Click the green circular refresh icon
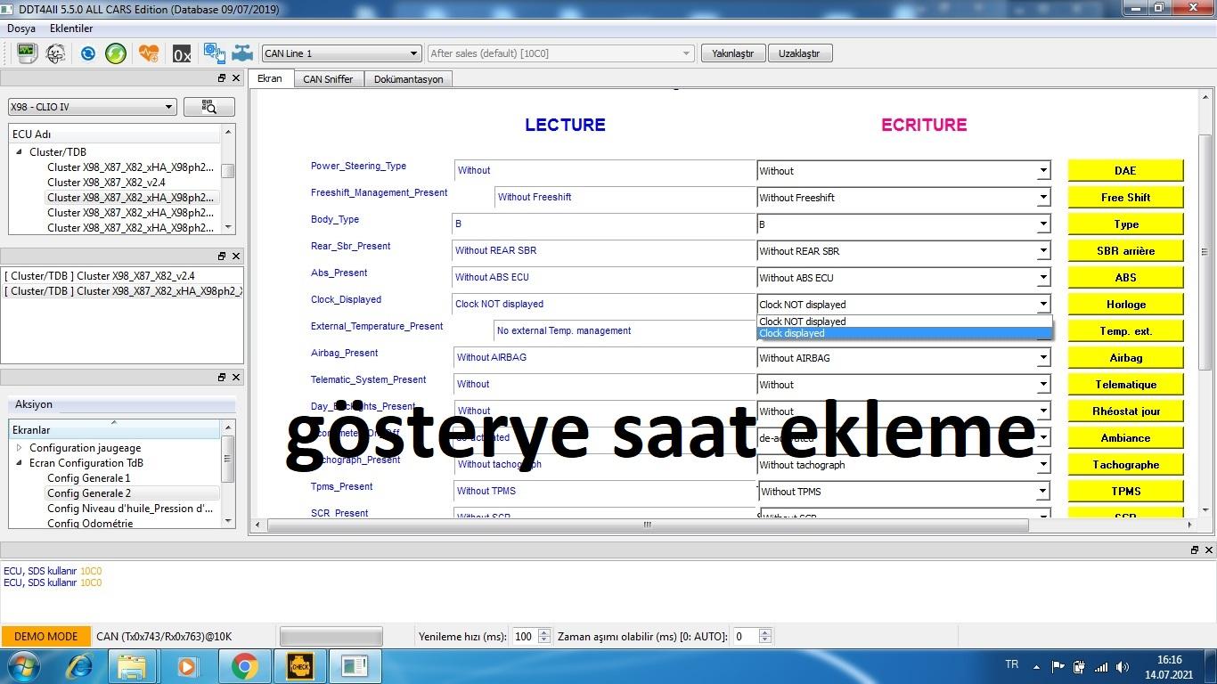 click(x=116, y=53)
